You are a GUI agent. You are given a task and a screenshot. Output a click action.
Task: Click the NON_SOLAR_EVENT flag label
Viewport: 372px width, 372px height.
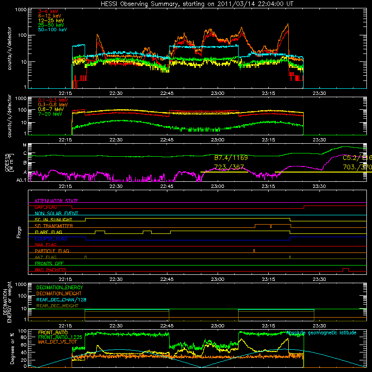[x=56, y=213]
